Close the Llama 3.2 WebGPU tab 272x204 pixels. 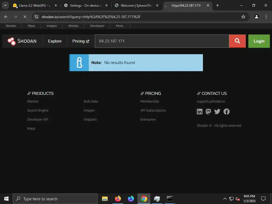[56, 5]
